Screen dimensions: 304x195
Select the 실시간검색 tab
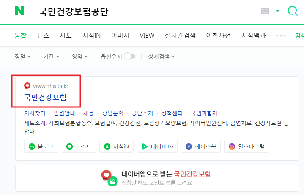click(x=180, y=36)
